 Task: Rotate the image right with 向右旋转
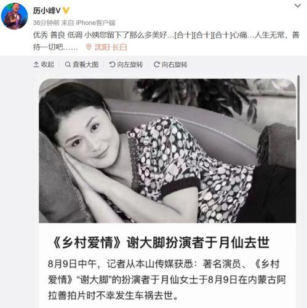(170, 65)
